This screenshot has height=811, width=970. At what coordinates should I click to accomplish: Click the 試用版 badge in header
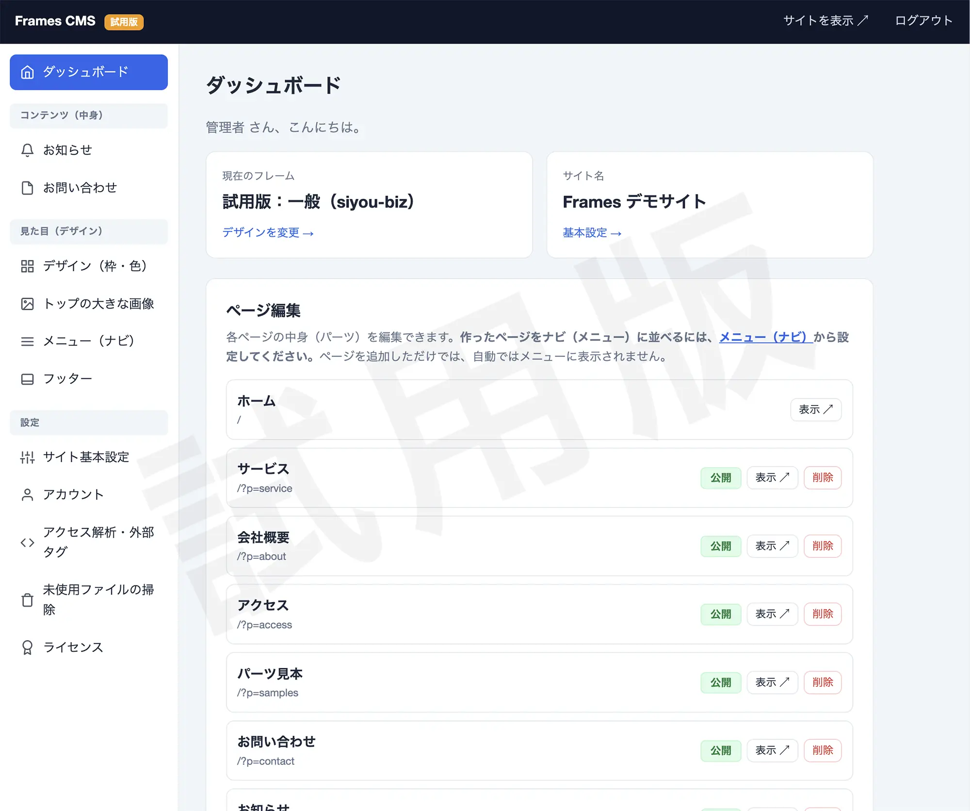[124, 22]
